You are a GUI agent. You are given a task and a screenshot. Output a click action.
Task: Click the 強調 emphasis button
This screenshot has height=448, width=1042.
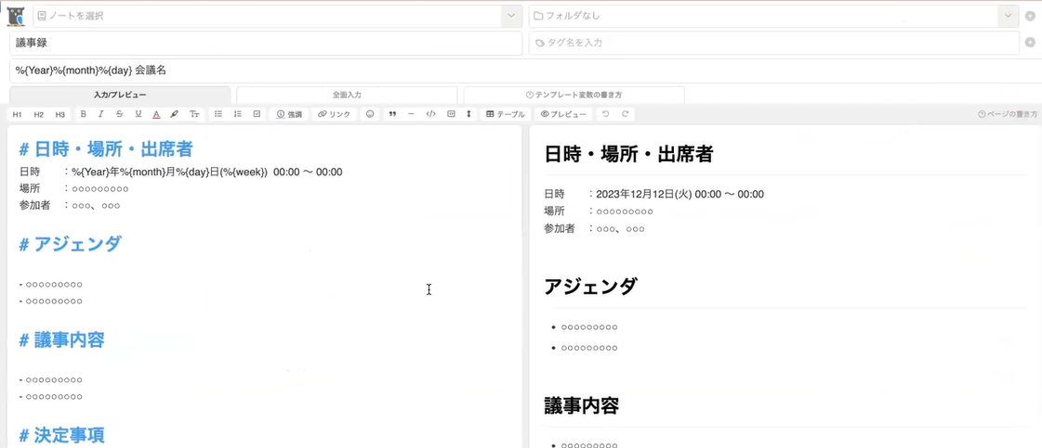pos(290,114)
